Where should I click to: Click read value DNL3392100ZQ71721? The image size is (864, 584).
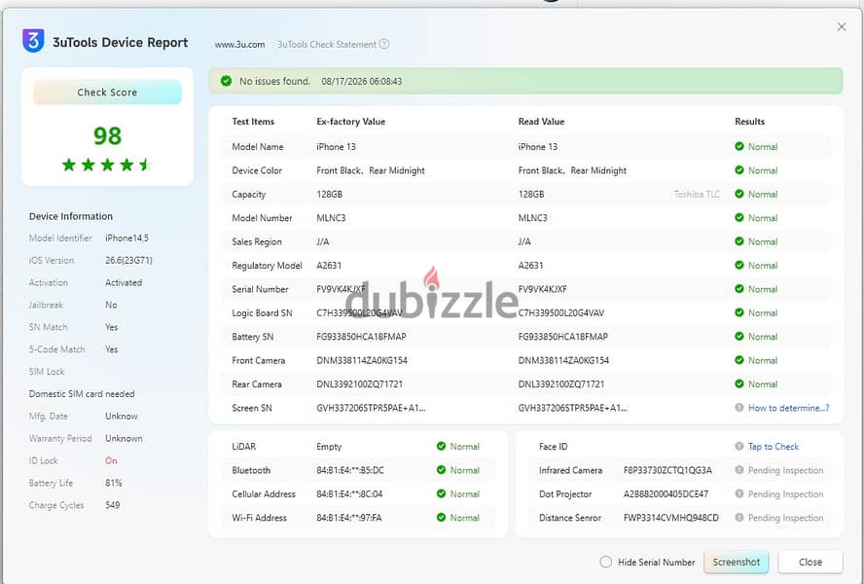[x=561, y=383]
